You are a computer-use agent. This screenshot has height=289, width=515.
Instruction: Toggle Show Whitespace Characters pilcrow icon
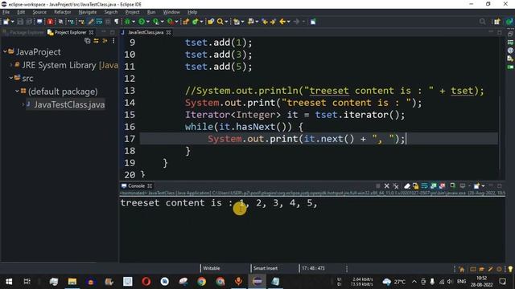tap(116, 22)
